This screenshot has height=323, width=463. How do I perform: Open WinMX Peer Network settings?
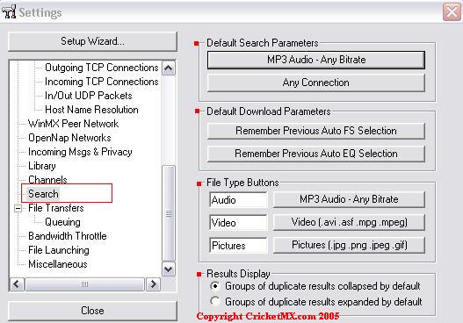(73, 124)
